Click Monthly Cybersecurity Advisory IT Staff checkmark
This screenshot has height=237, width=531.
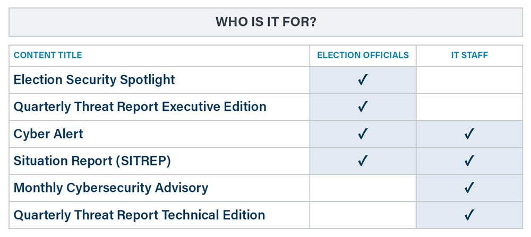click(x=469, y=188)
